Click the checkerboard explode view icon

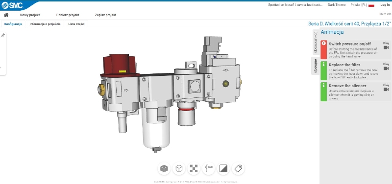[x=194, y=169]
